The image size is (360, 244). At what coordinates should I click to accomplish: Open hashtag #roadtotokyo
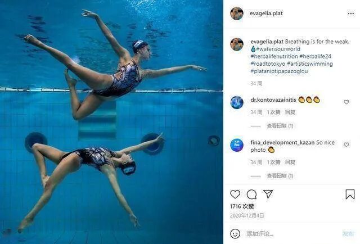click(268, 64)
